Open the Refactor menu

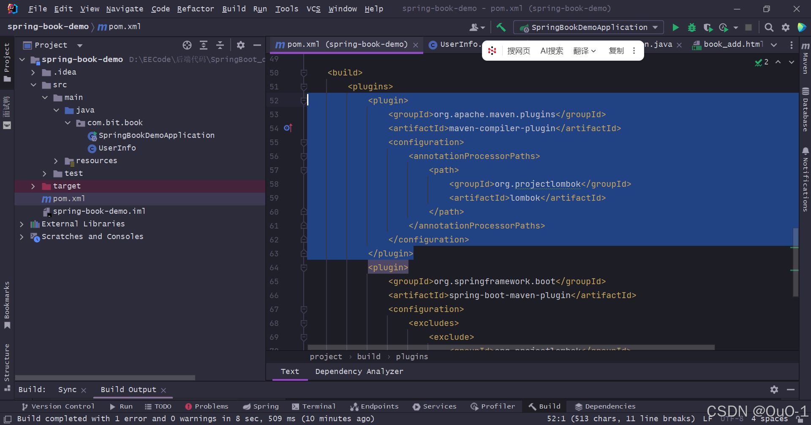(196, 9)
